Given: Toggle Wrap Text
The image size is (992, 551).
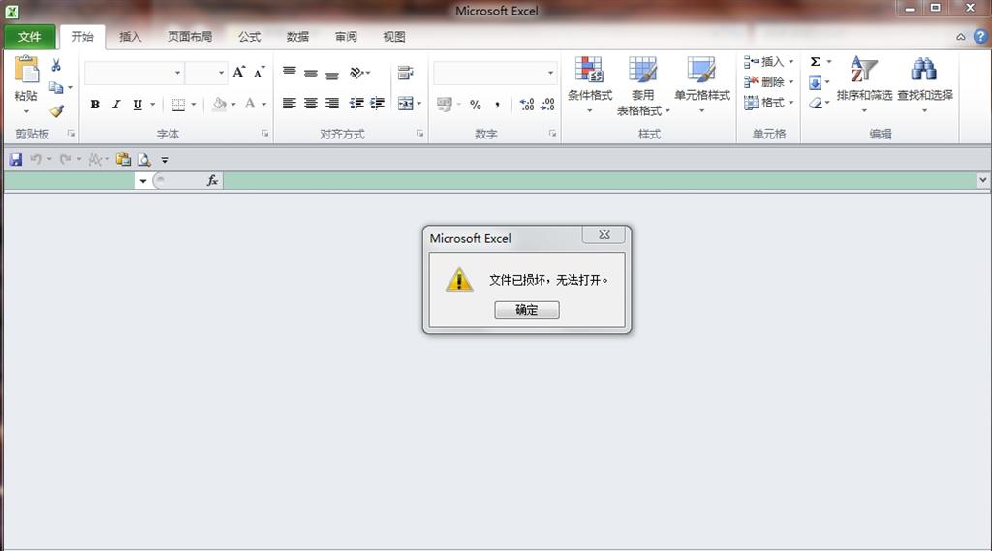Looking at the screenshot, I should pyautogui.click(x=406, y=73).
